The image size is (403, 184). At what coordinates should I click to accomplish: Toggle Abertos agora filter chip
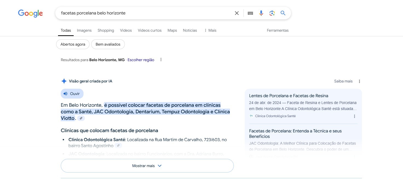coord(73,44)
